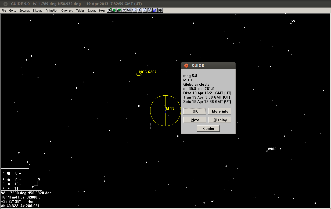Select zoom level 4 magnifier icon

(140, 10)
